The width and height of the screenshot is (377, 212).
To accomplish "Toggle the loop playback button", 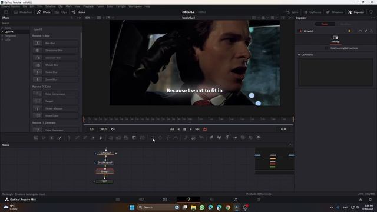I will (205, 130).
